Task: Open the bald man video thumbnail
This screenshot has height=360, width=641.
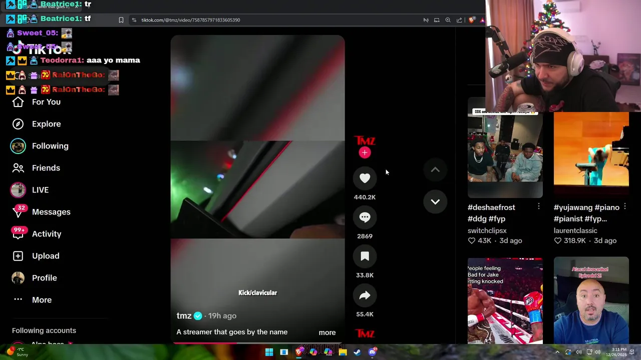Action: (x=591, y=300)
